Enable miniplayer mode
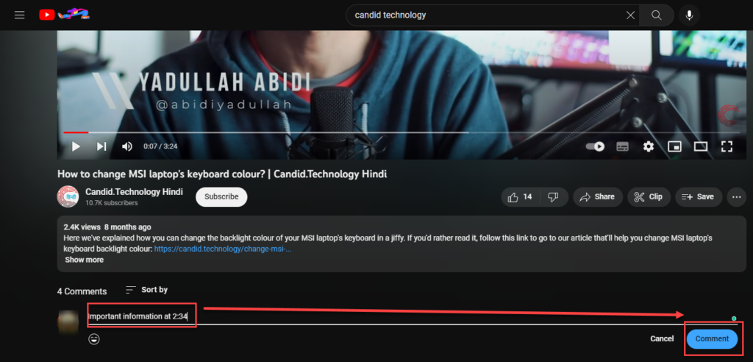 point(675,146)
